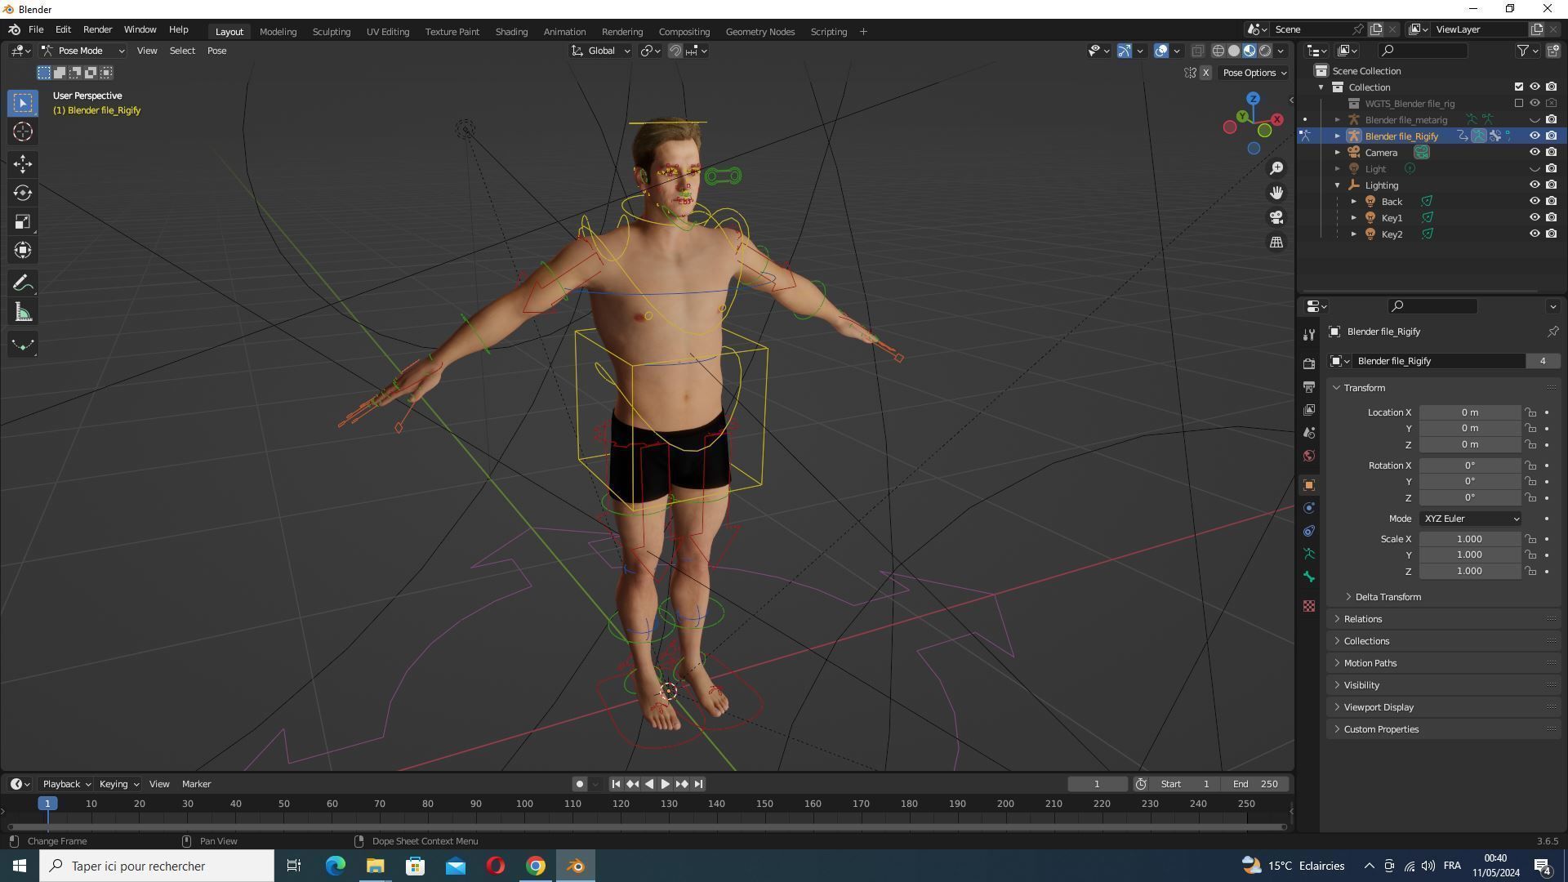Jump to the last frame
The width and height of the screenshot is (1568, 882).
tap(698, 784)
